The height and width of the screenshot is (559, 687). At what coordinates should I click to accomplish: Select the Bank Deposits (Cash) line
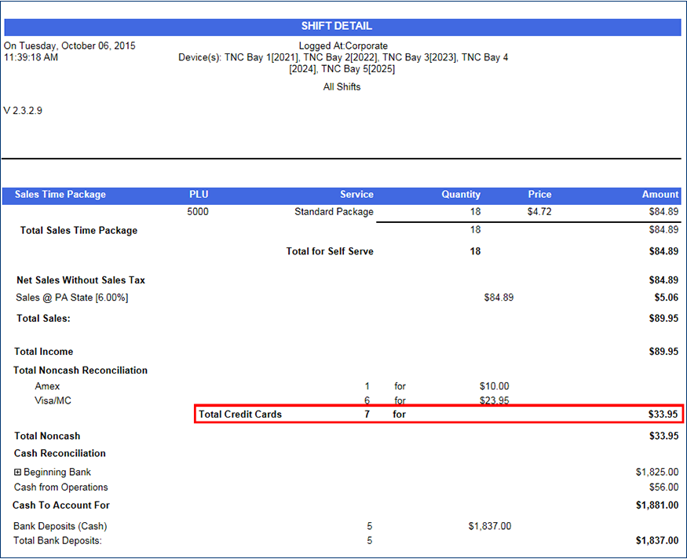(x=60, y=526)
